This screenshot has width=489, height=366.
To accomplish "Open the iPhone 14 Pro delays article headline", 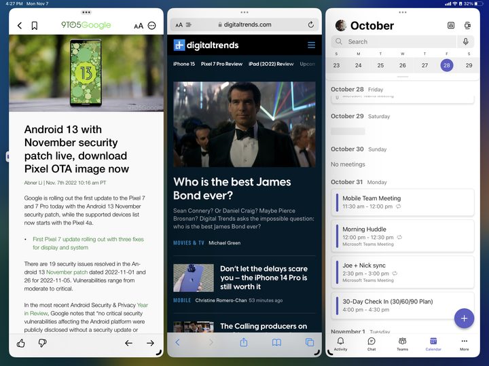I will [x=264, y=278].
